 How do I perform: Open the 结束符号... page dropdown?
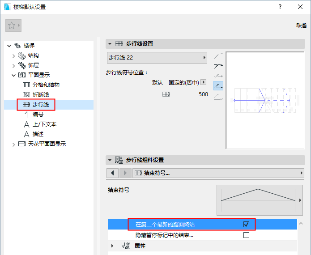coord(218,173)
